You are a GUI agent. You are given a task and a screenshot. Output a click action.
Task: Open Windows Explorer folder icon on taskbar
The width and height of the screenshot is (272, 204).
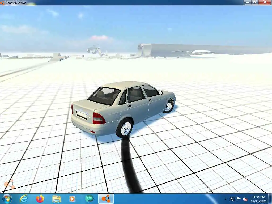[x=57, y=199]
